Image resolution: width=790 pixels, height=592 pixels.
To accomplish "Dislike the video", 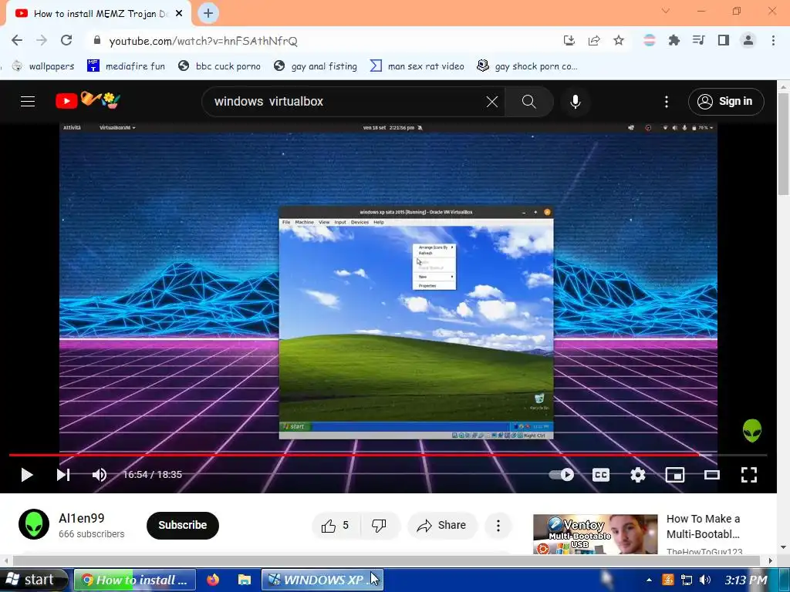I will 379,526.
